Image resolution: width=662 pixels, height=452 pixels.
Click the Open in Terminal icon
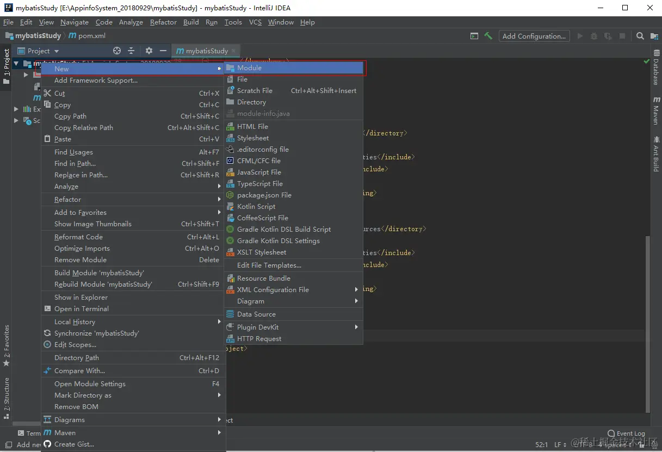pos(47,309)
